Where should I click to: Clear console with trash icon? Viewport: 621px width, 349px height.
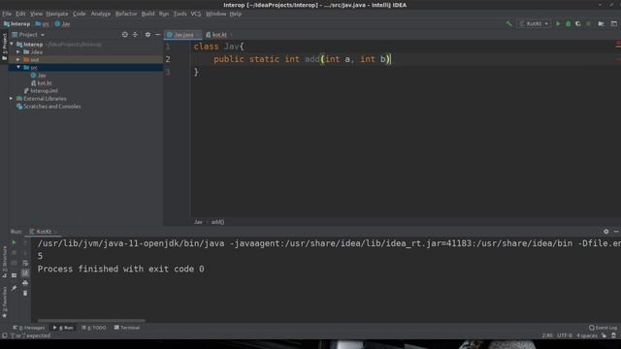coord(25,293)
